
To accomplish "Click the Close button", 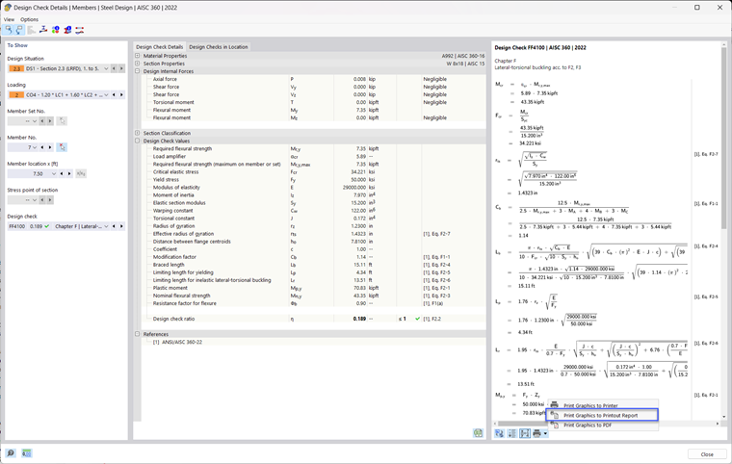I will (x=707, y=454).
